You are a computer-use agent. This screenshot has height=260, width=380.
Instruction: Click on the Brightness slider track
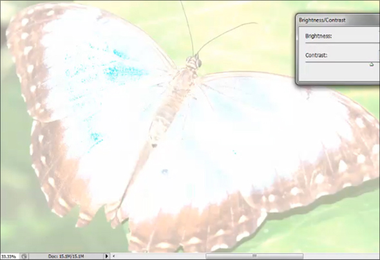pos(342,43)
